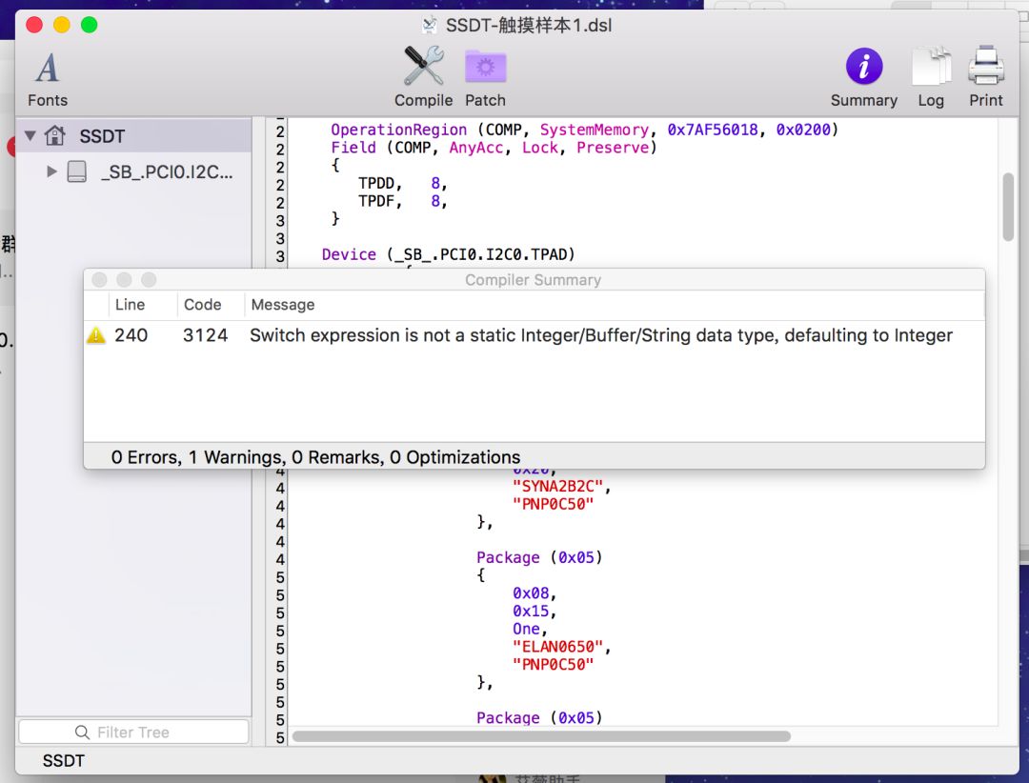Select the Switch expression warning message row
The image size is (1029, 783).
click(600, 335)
